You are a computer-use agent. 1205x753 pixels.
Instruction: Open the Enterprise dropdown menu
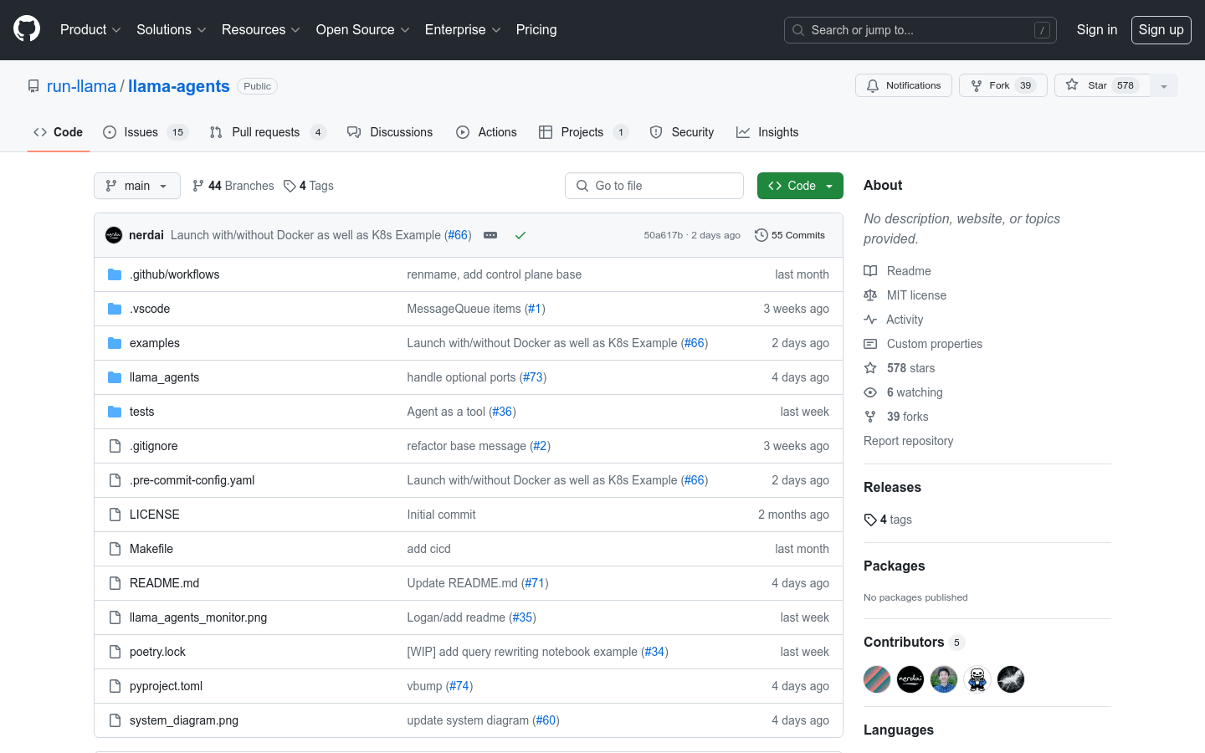click(463, 29)
